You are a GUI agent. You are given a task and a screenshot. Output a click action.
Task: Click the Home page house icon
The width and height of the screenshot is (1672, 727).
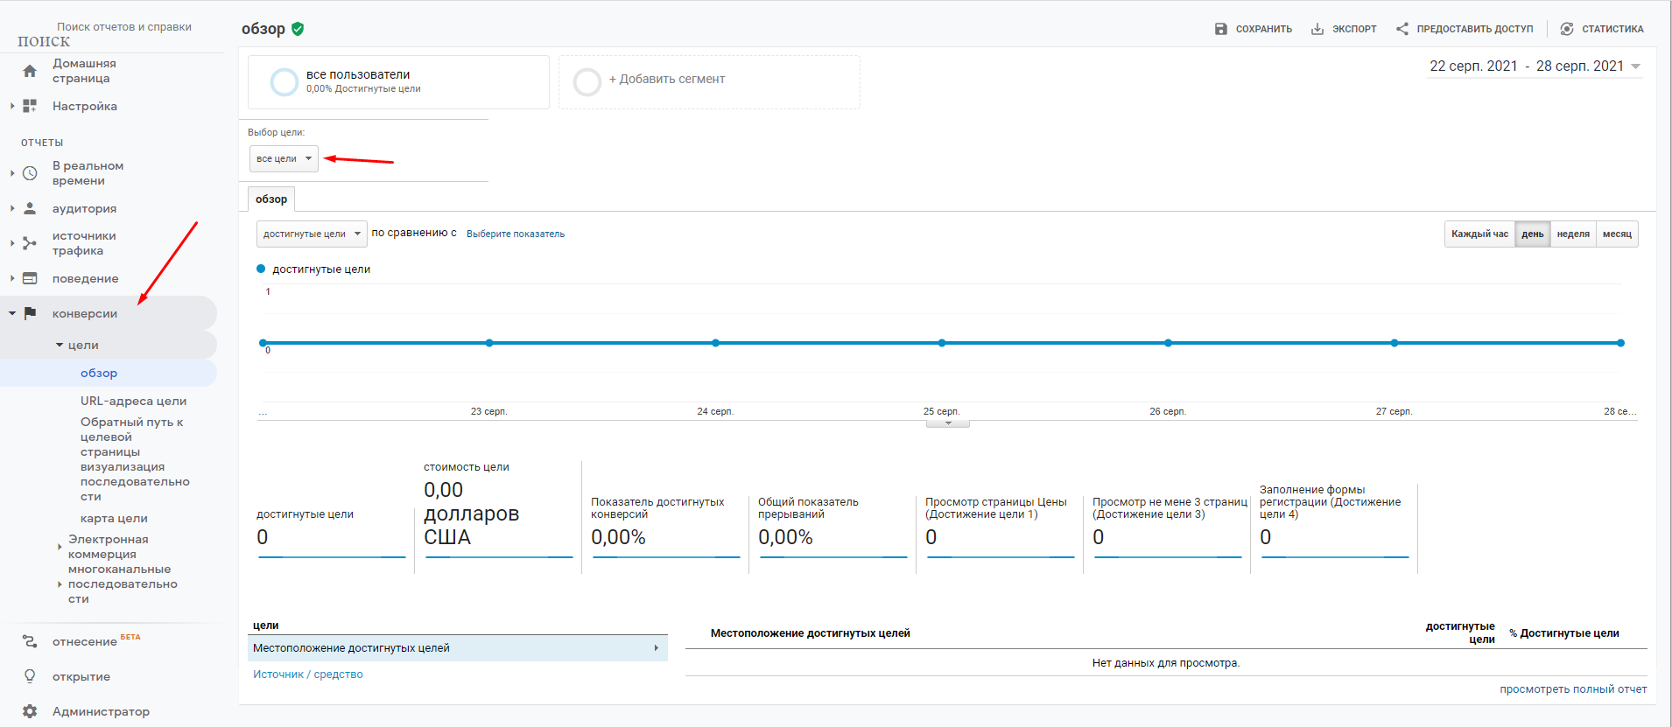click(x=30, y=71)
